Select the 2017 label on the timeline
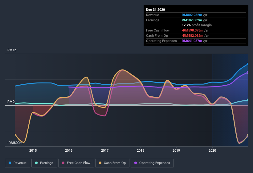This screenshot has height=173, width=253. coord(105,150)
